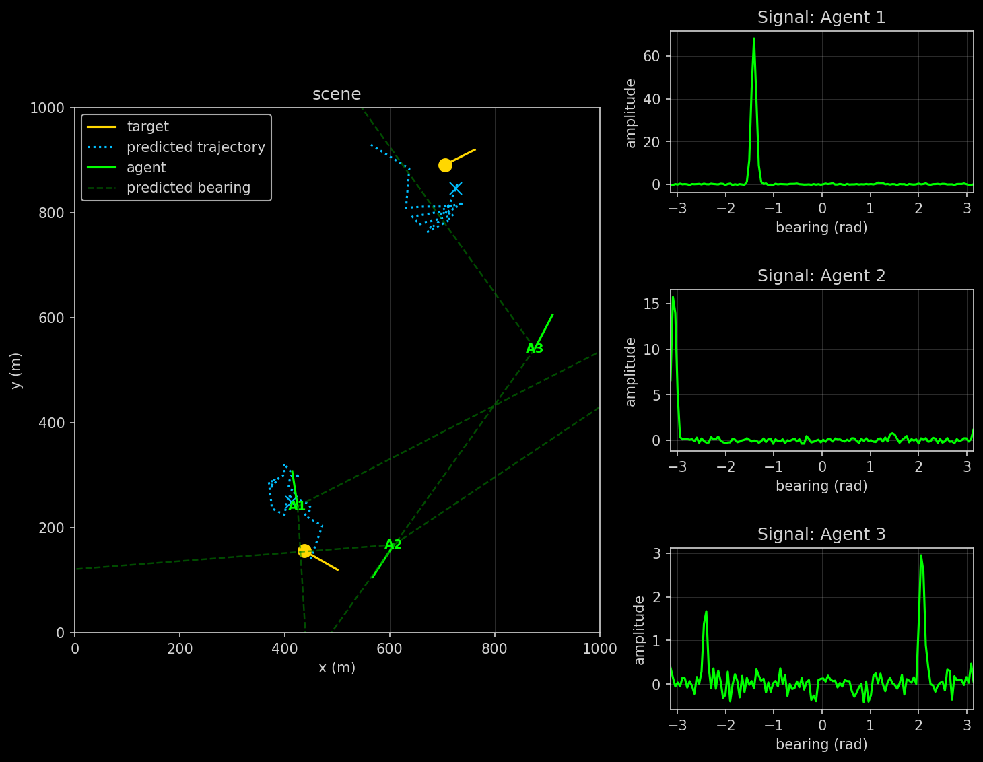Select the A2 agent label in scene

[393, 545]
